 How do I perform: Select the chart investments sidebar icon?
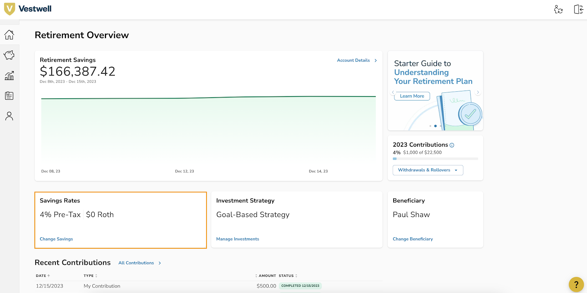[x=9, y=76]
